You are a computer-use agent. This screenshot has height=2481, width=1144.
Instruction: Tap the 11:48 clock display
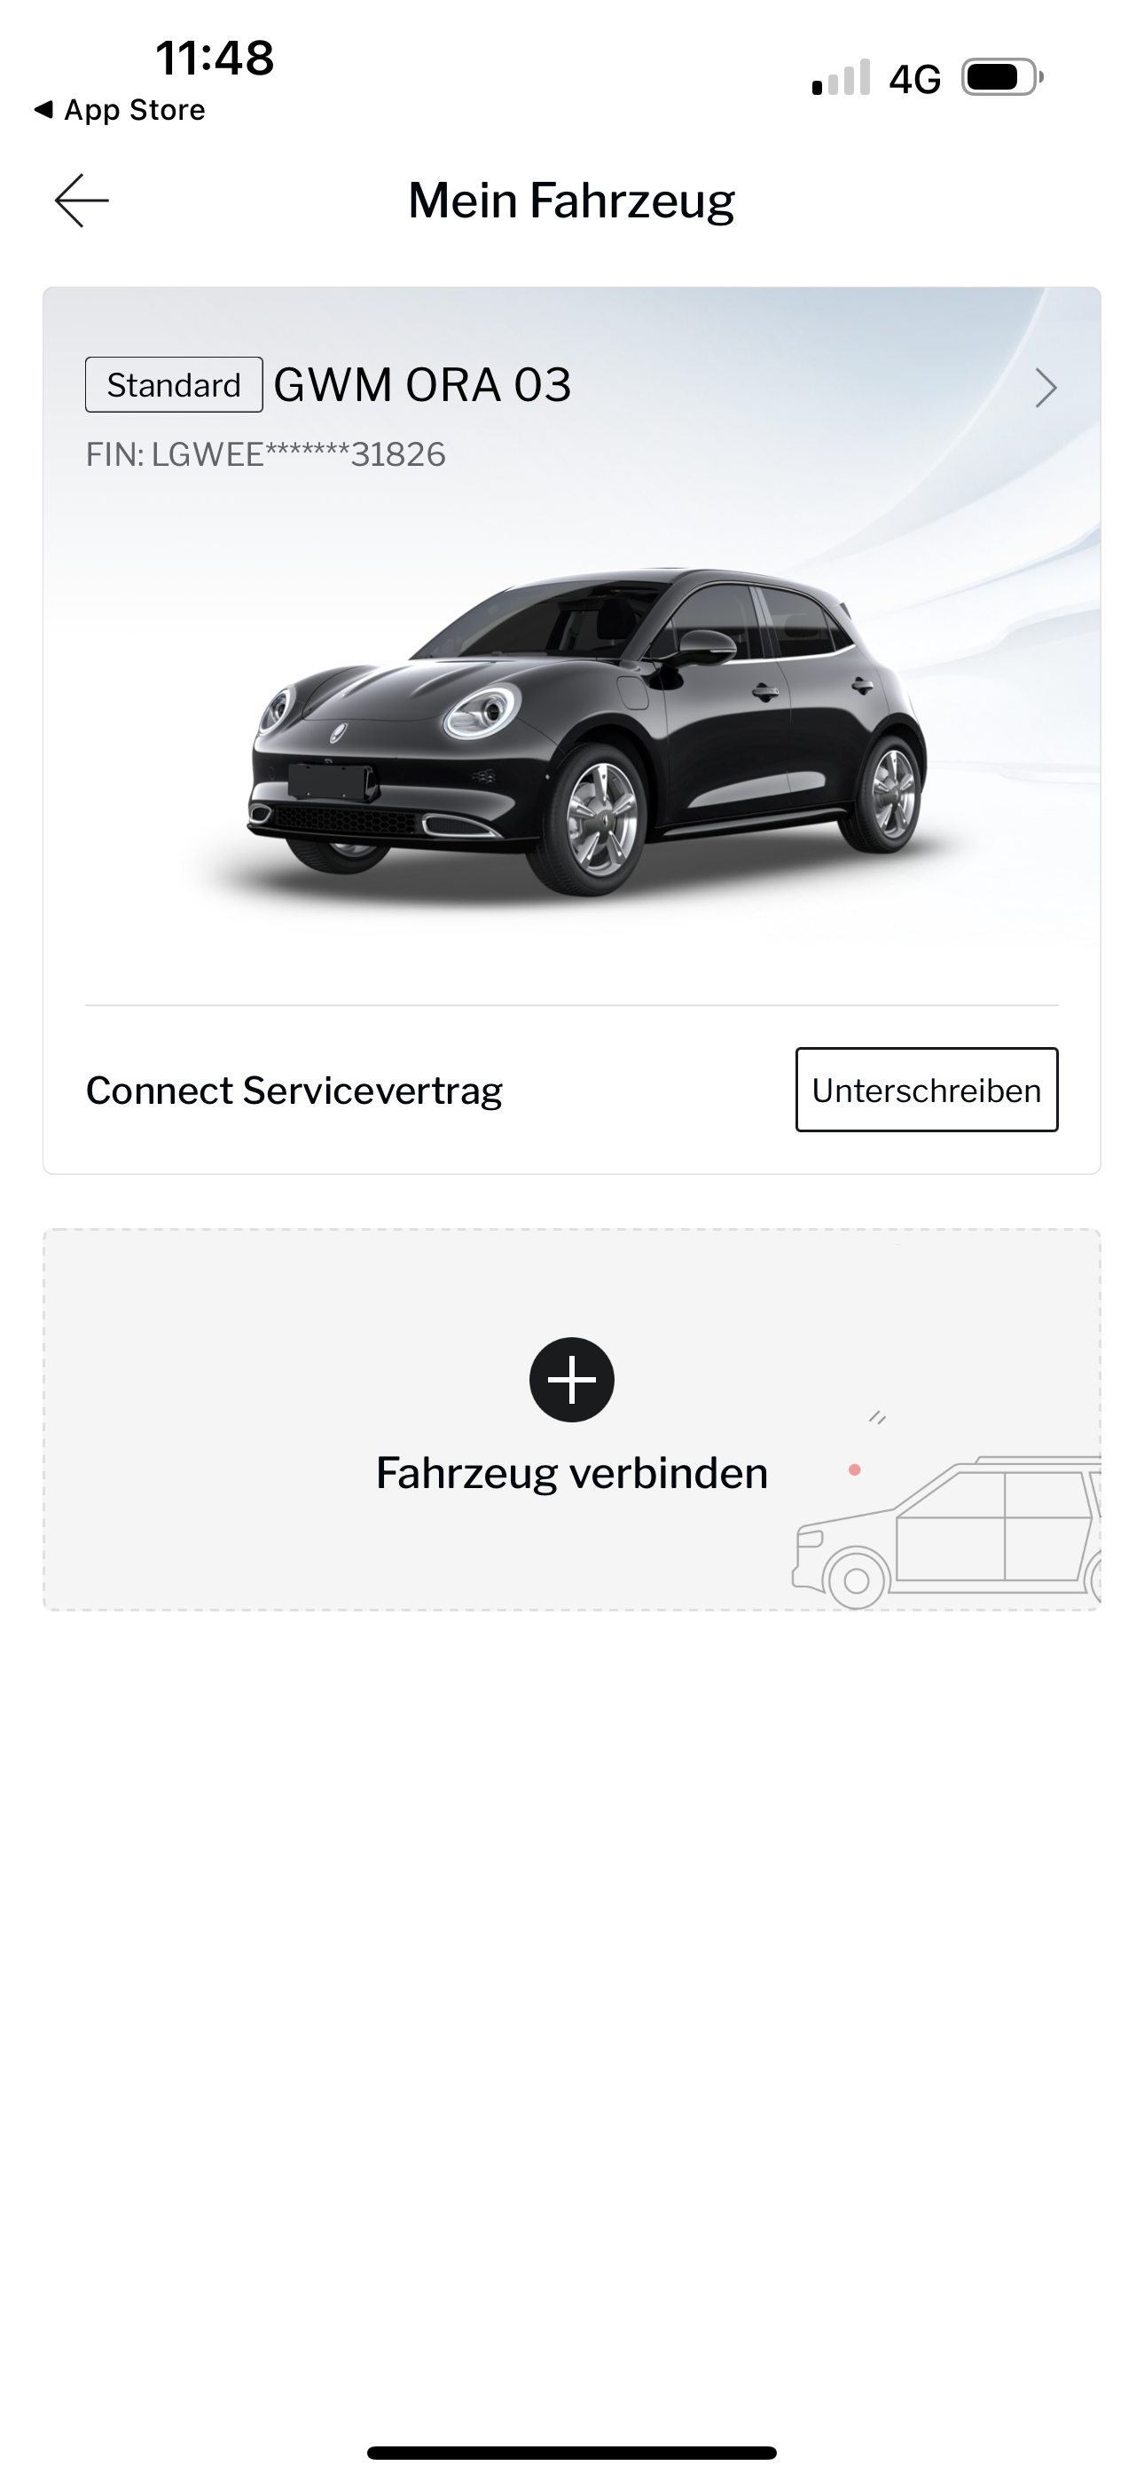[x=215, y=58]
